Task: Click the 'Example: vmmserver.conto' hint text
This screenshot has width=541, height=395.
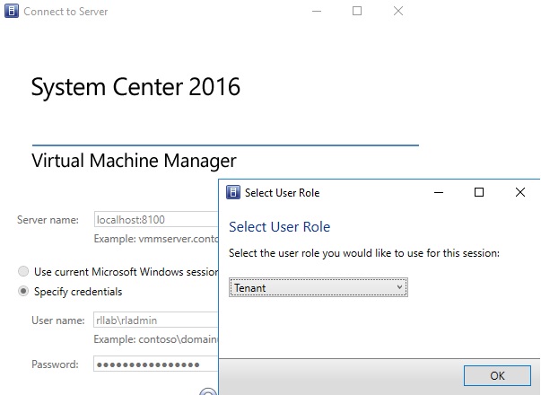Action: pos(156,239)
